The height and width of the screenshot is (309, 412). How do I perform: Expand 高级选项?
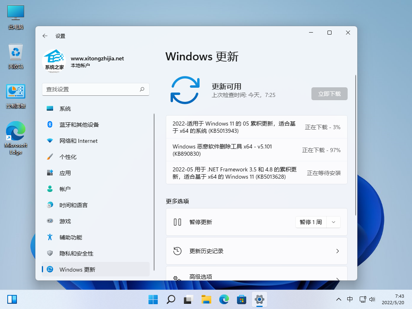coord(256,277)
